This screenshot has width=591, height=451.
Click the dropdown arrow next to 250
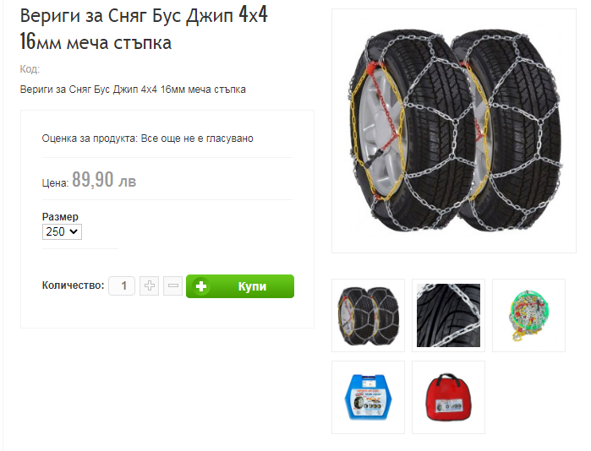click(x=74, y=231)
